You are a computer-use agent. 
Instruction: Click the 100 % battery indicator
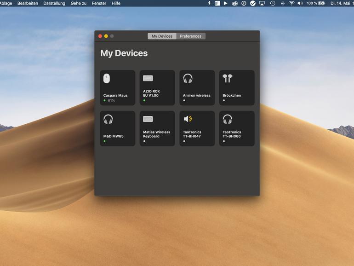[x=316, y=3]
